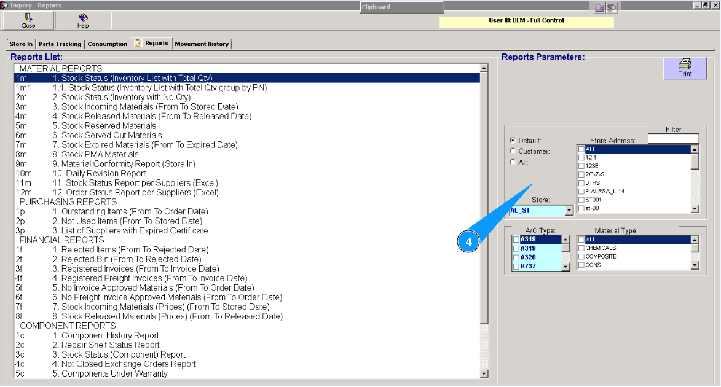721x387 pixels.
Task: Check material type CONS
Action: (581, 265)
